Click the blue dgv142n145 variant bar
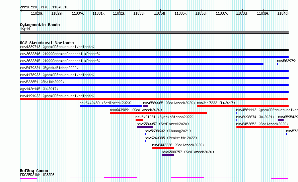Image resolution: width=298 pixels, height=182 pixels. click(x=154, y=92)
